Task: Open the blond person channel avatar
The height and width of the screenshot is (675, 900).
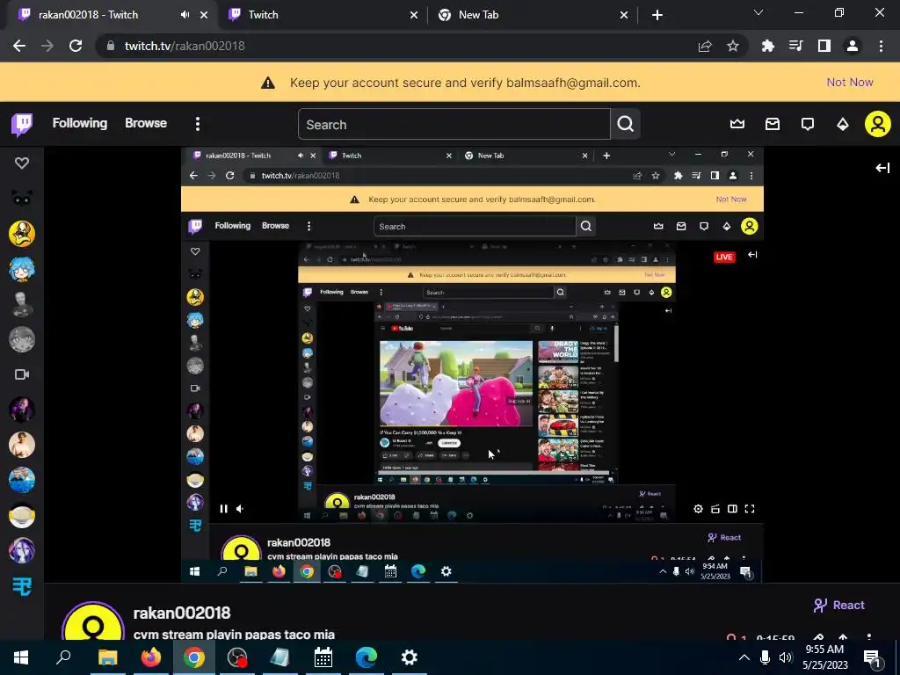Action: 22,445
